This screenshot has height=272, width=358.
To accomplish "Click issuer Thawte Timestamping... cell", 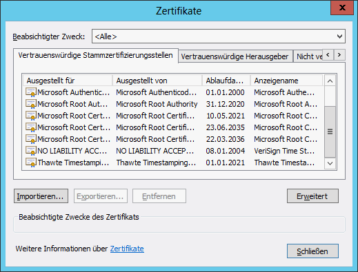I will click(156, 163).
